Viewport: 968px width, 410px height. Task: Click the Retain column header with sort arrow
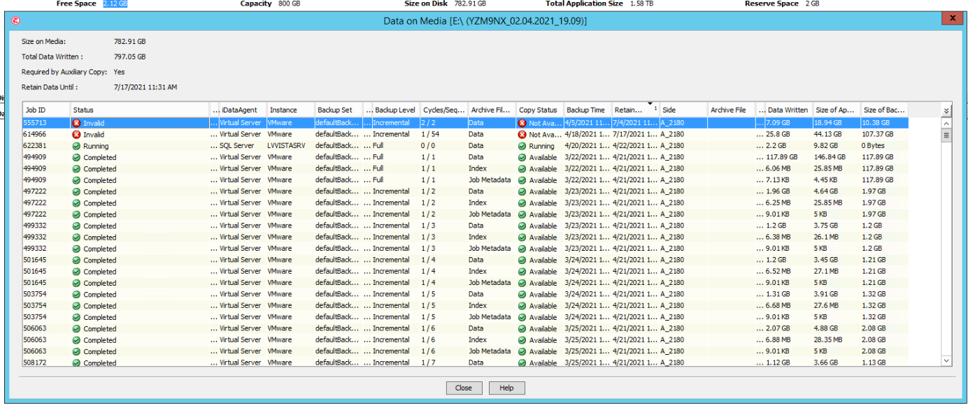pos(636,110)
